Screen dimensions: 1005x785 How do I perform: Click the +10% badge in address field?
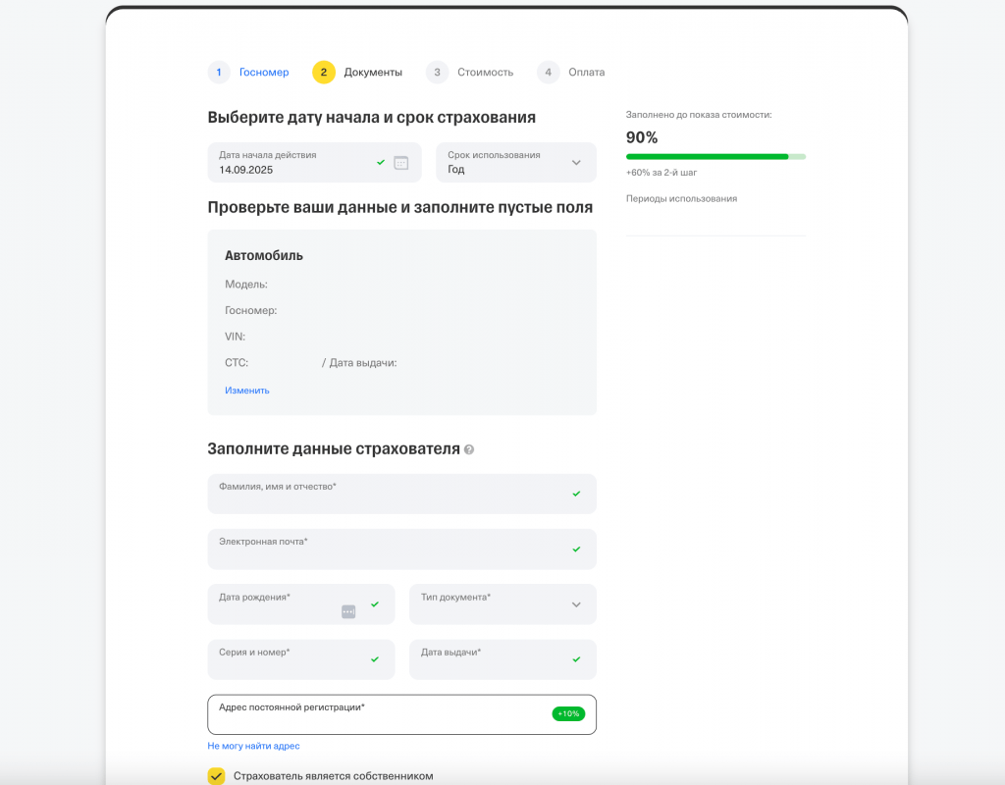(x=568, y=713)
